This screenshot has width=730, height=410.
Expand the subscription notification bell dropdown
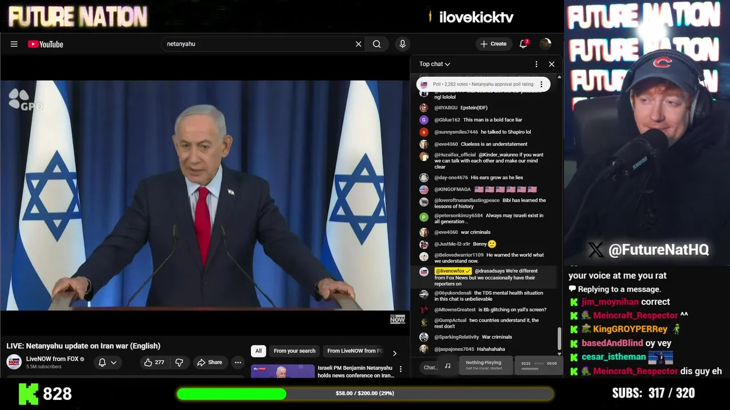107,362
